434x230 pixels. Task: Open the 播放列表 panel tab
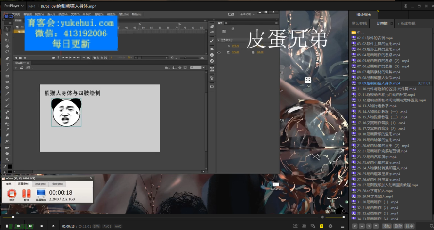[363, 15]
